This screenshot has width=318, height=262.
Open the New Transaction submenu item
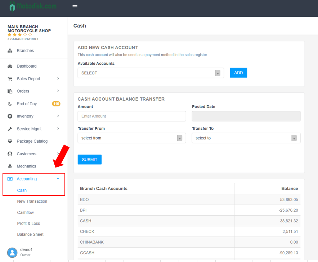[32, 201]
